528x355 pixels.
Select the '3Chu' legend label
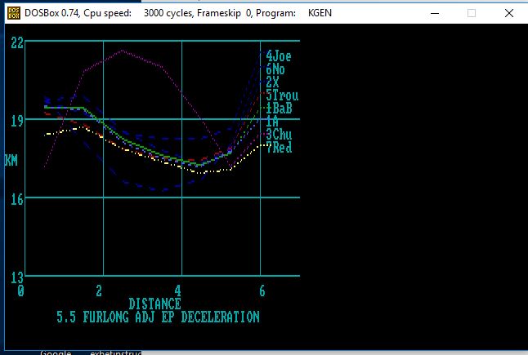[x=279, y=135]
